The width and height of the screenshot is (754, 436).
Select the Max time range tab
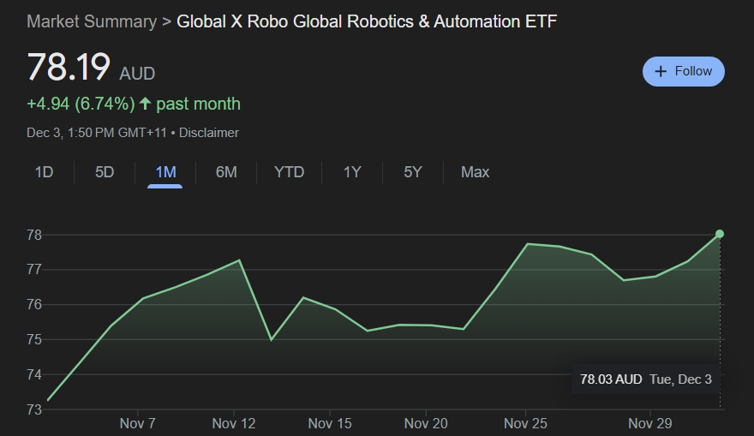tap(475, 172)
